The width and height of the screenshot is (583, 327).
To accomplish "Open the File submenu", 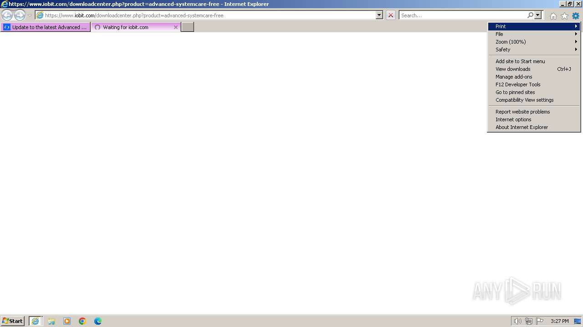I will [534, 34].
